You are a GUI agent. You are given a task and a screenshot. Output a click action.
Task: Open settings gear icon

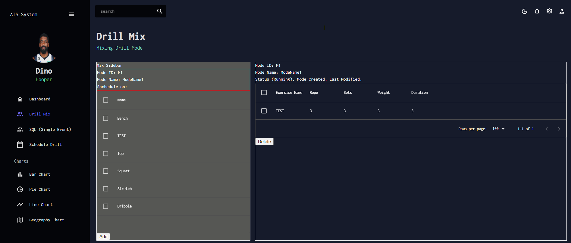549,11
